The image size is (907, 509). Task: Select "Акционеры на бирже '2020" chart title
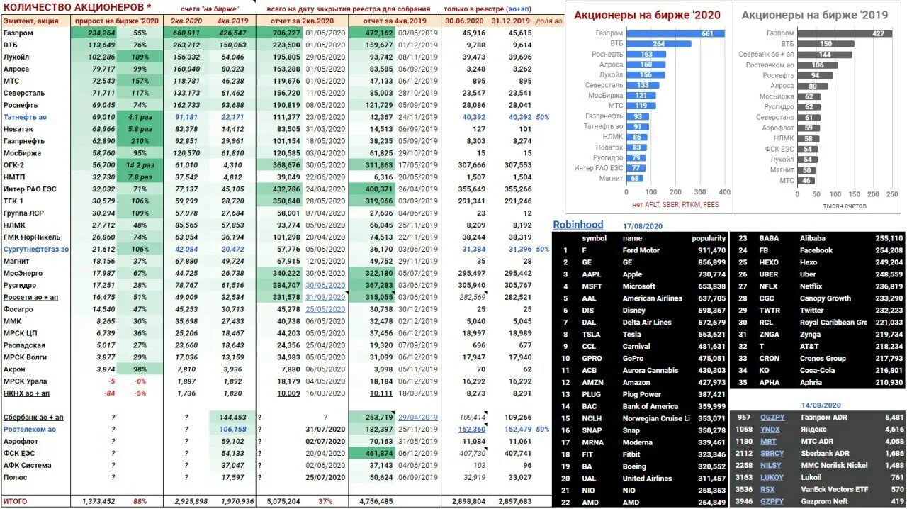[x=647, y=15]
